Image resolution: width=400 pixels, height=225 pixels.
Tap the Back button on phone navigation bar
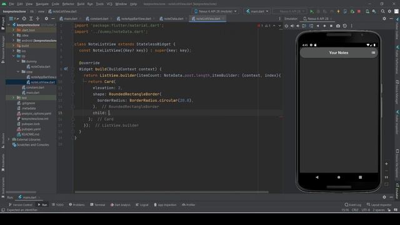317,177
